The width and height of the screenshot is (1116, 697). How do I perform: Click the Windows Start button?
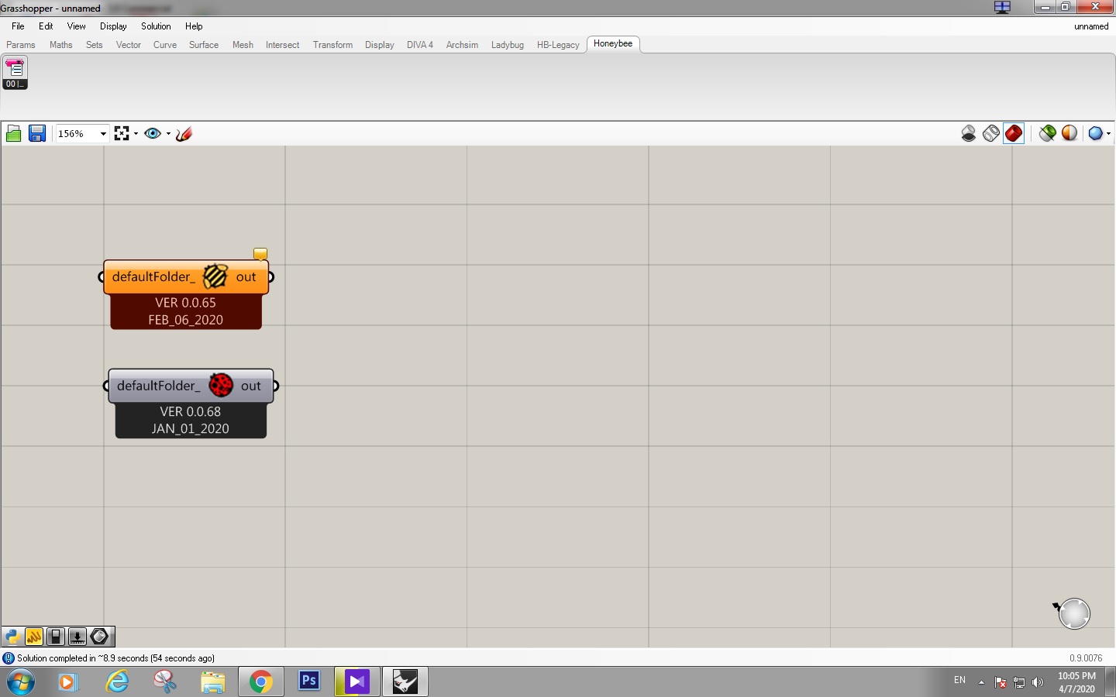click(x=21, y=682)
